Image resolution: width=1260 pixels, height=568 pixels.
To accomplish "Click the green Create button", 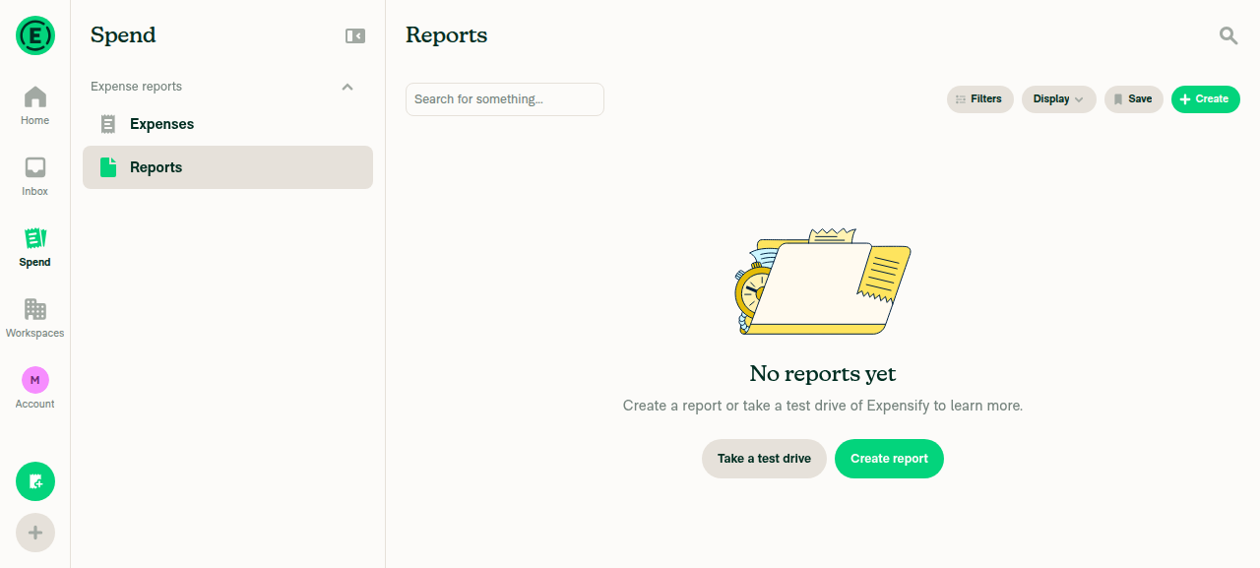I will [1206, 99].
